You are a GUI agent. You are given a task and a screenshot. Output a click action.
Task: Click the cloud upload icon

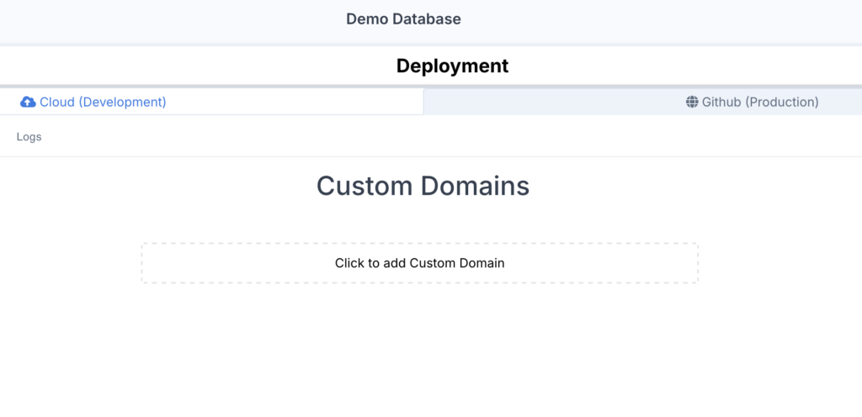[28, 102]
